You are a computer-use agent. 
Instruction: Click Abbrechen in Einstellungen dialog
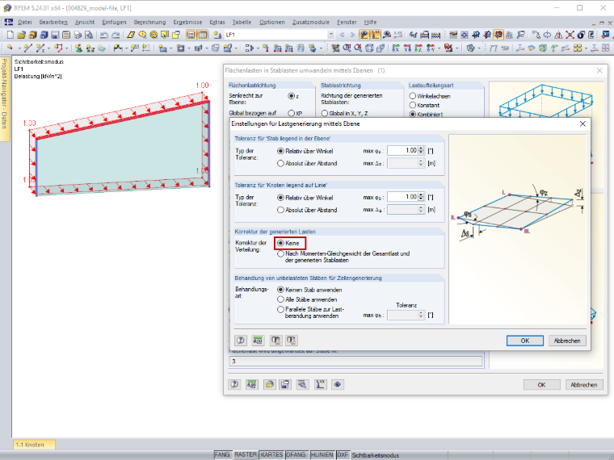point(567,341)
